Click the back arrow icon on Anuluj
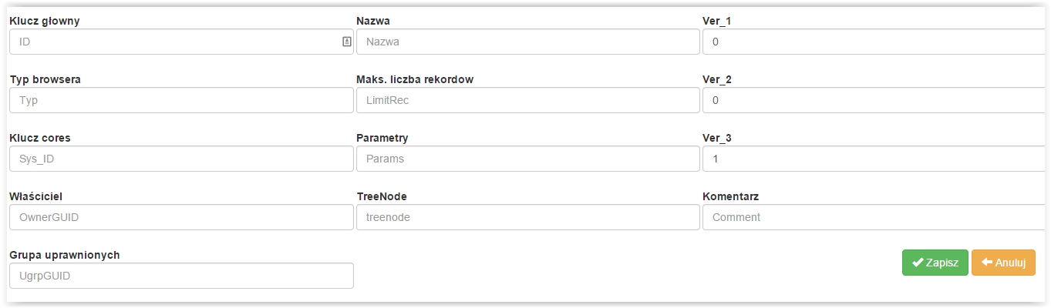The height and width of the screenshot is (308, 1051). pos(986,263)
